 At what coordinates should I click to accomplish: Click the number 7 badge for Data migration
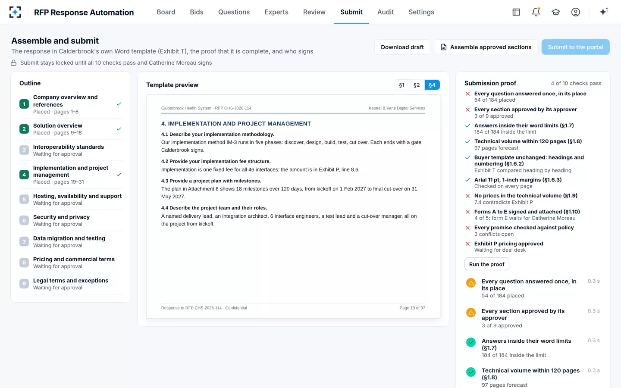tap(24, 241)
